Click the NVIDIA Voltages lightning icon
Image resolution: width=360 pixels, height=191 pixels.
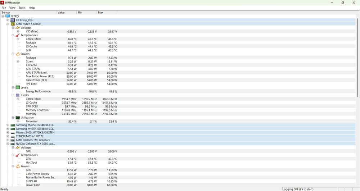click(x=18, y=148)
